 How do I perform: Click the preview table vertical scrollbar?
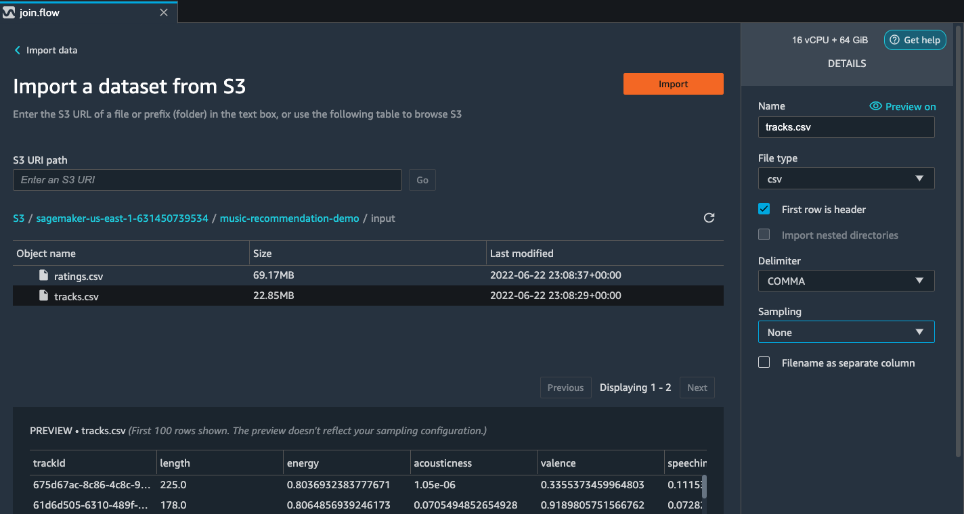point(704,486)
